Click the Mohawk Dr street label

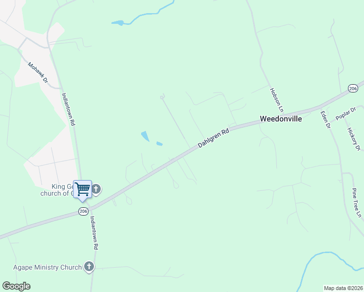pos(37,73)
